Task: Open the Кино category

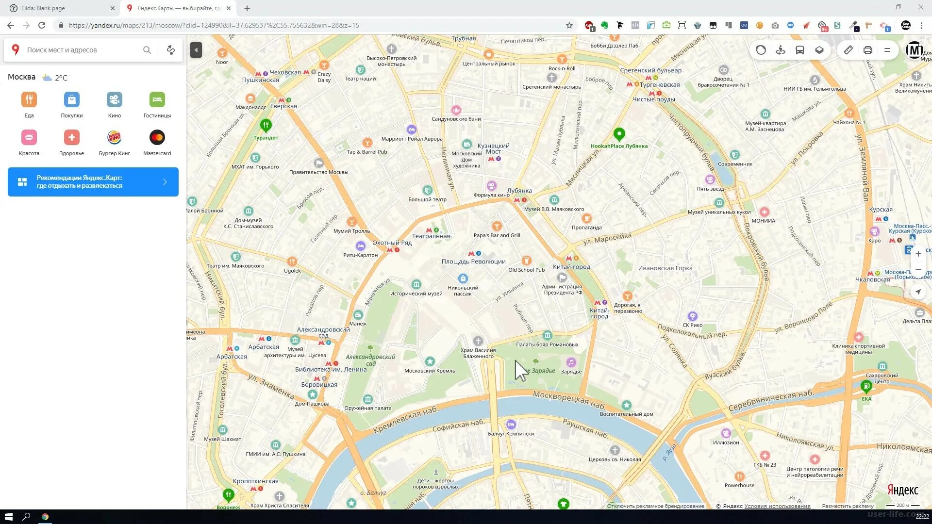Action: coord(115,105)
